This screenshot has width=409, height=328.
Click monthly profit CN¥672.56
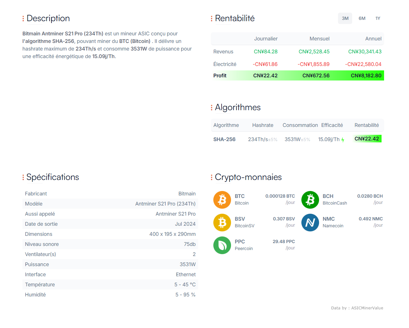pyautogui.click(x=316, y=75)
